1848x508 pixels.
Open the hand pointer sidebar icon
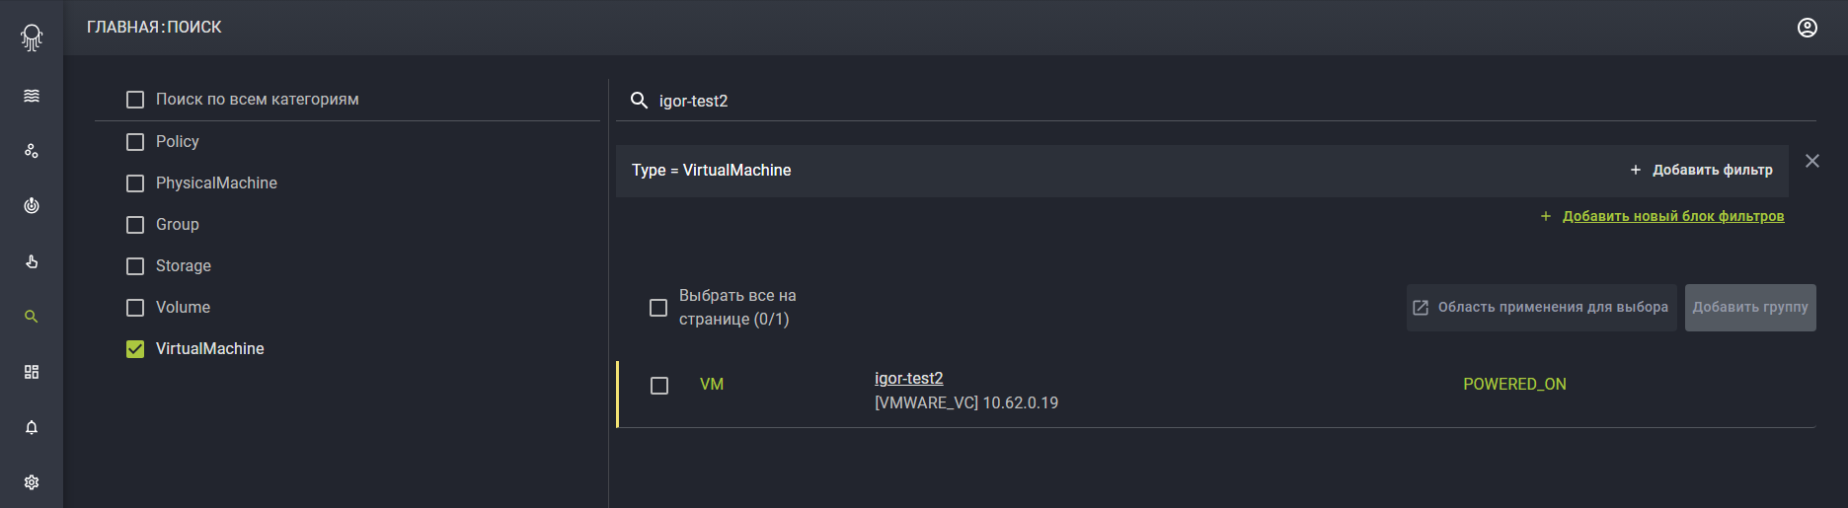32,261
